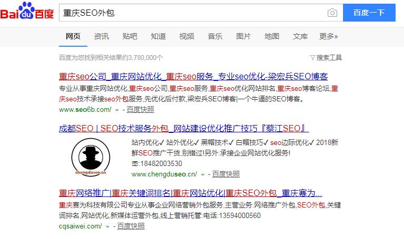Open 百度快照 for seo6b.com result
Viewport: 404px width, 239px height.
140,110
